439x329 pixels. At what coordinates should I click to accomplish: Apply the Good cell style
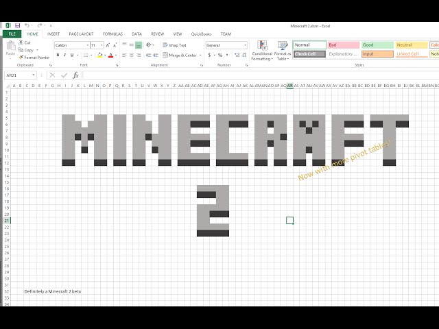[377, 45]
